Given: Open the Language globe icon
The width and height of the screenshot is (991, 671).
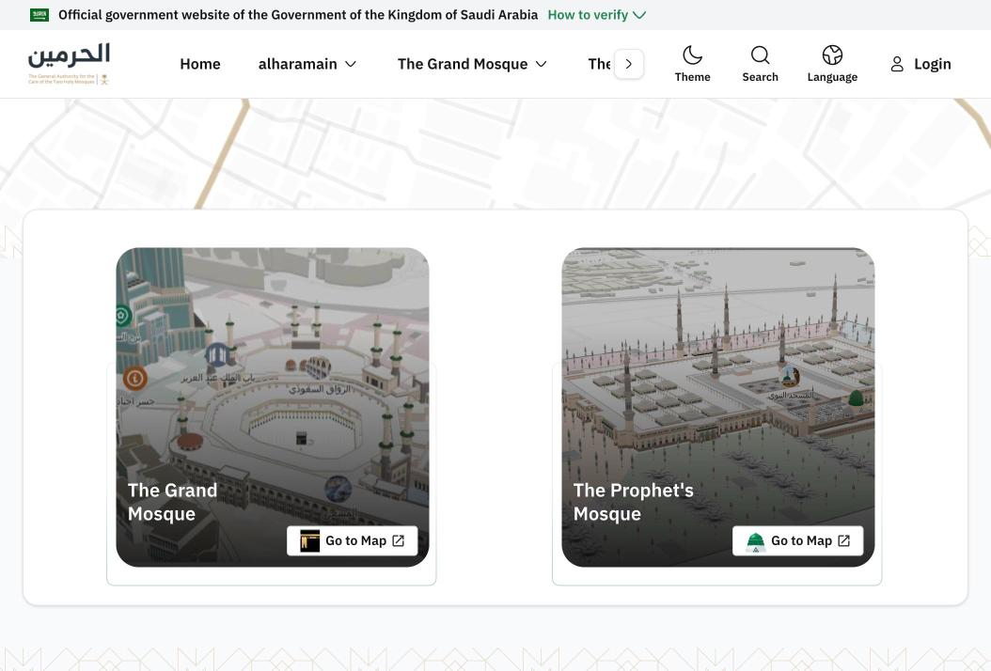Looking at the screenshot, I should pos(832,55).
